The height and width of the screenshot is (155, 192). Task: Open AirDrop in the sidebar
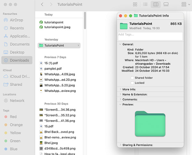[x=16, y=20]
